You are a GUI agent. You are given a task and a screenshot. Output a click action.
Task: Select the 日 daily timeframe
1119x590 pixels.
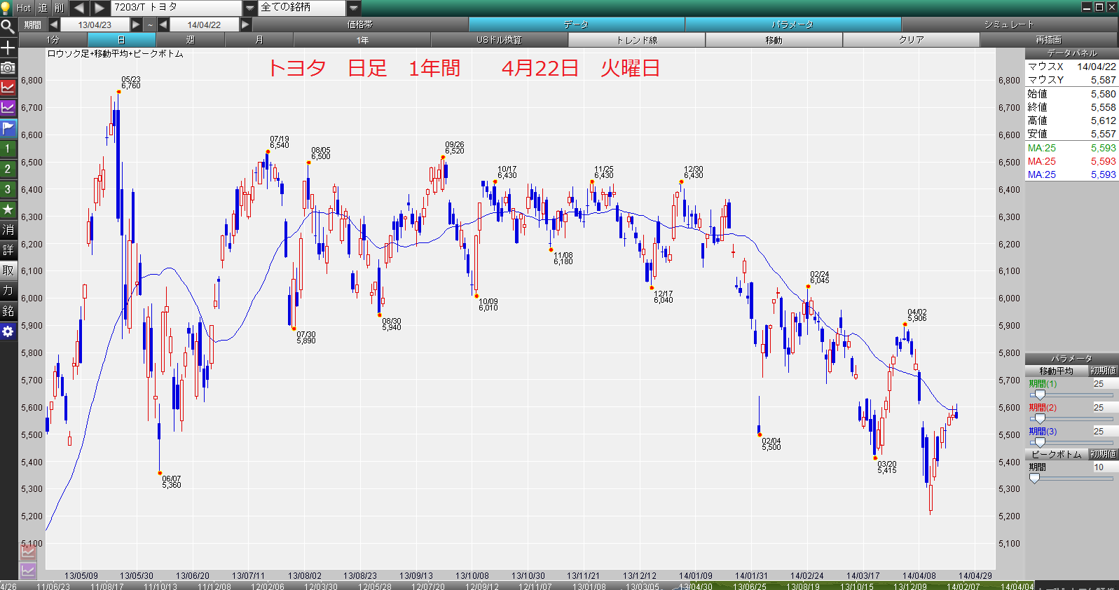[121, 40]
